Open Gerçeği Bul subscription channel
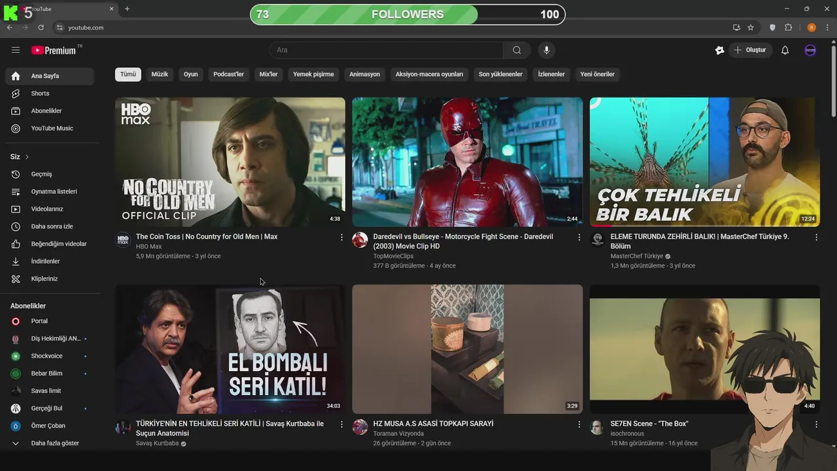 point(50,409)
